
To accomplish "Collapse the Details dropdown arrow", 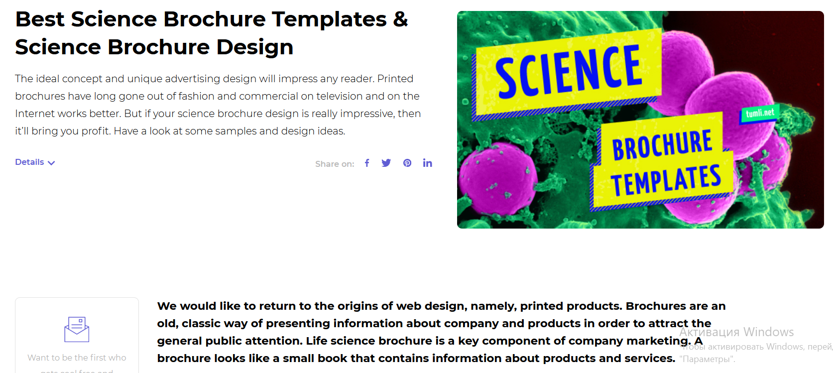I will (x=51, y=162).
